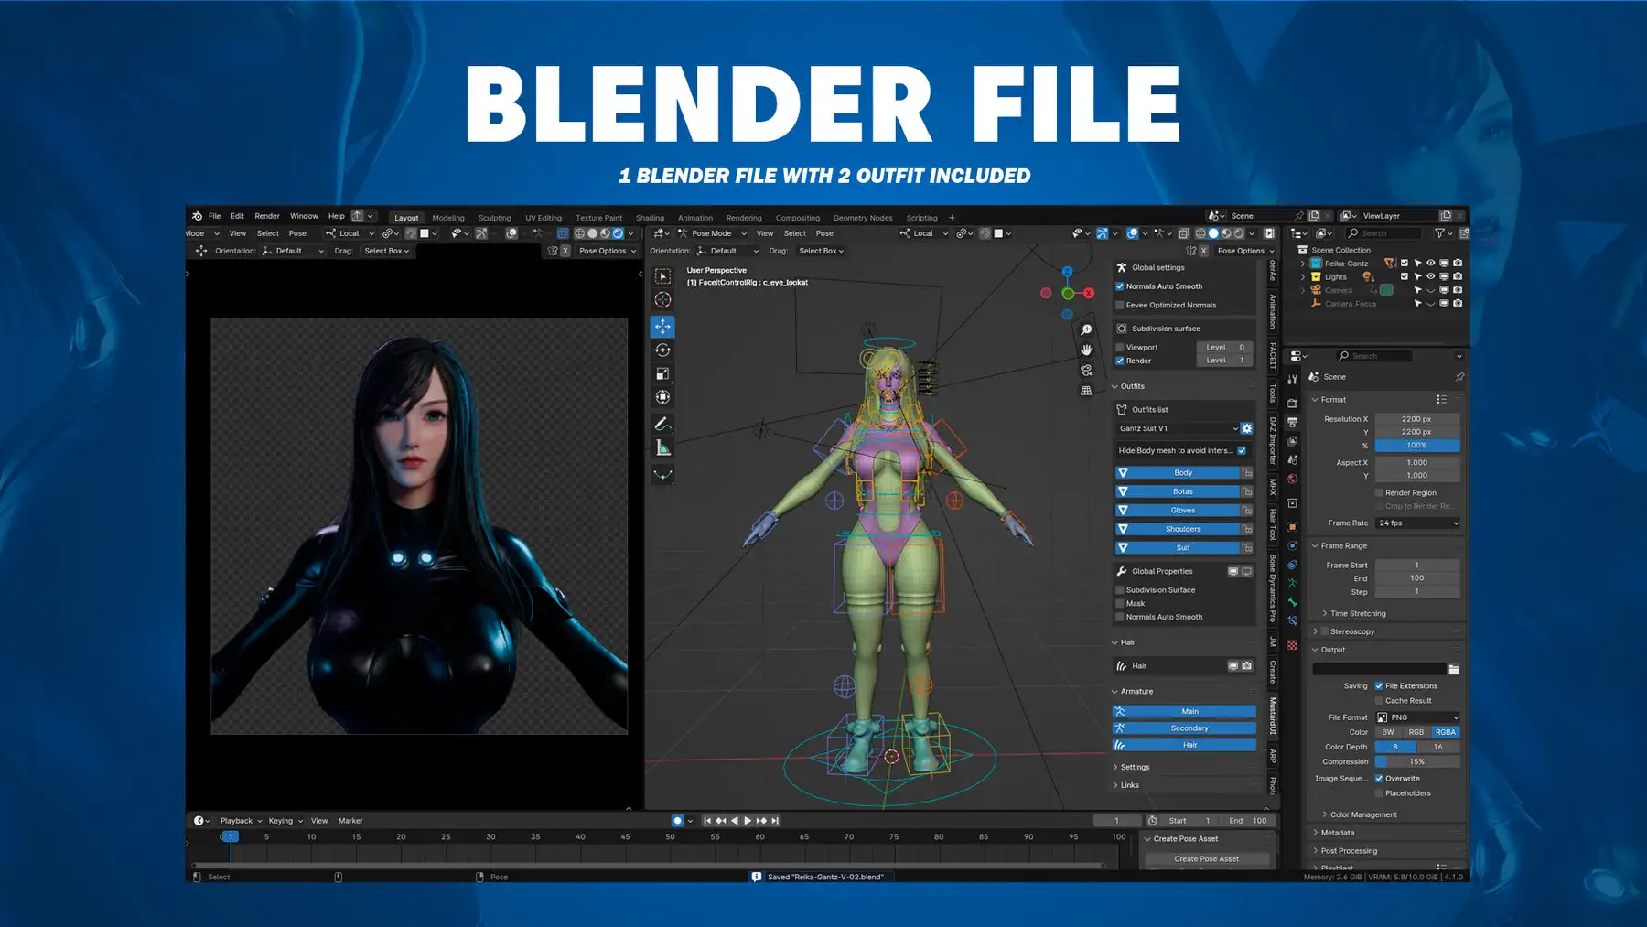Switch to the Sculpting workspace tab

click(494, 218)
